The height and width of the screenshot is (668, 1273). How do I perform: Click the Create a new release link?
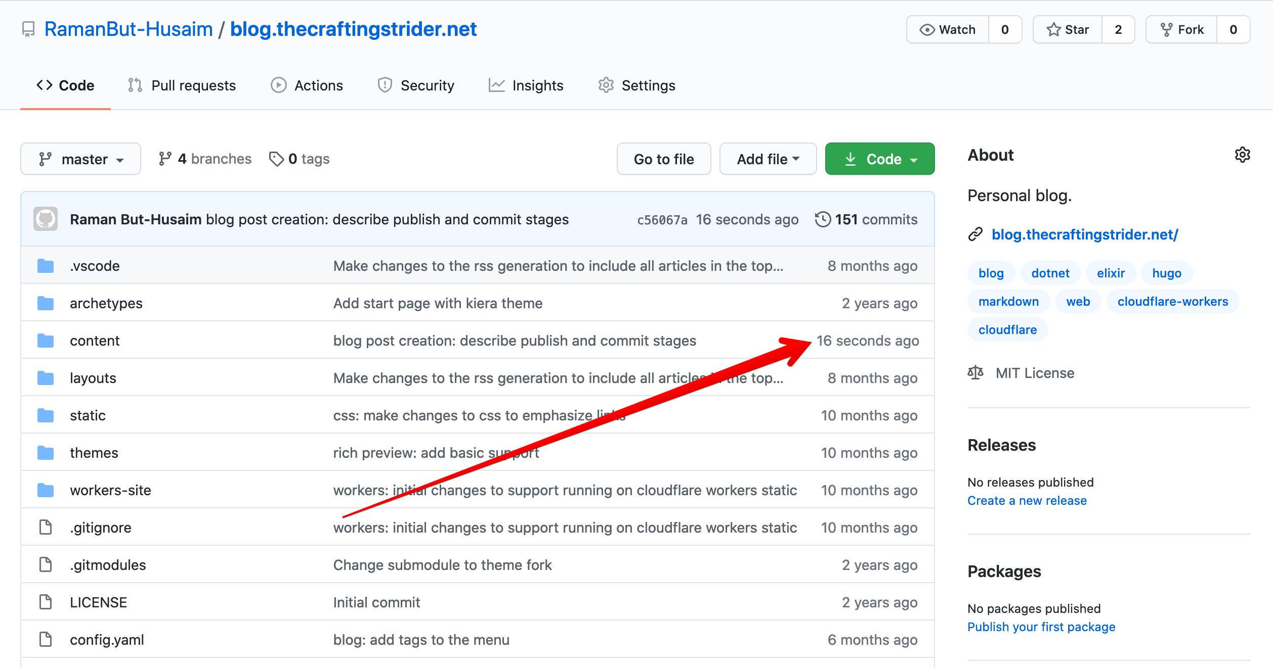1027,500
